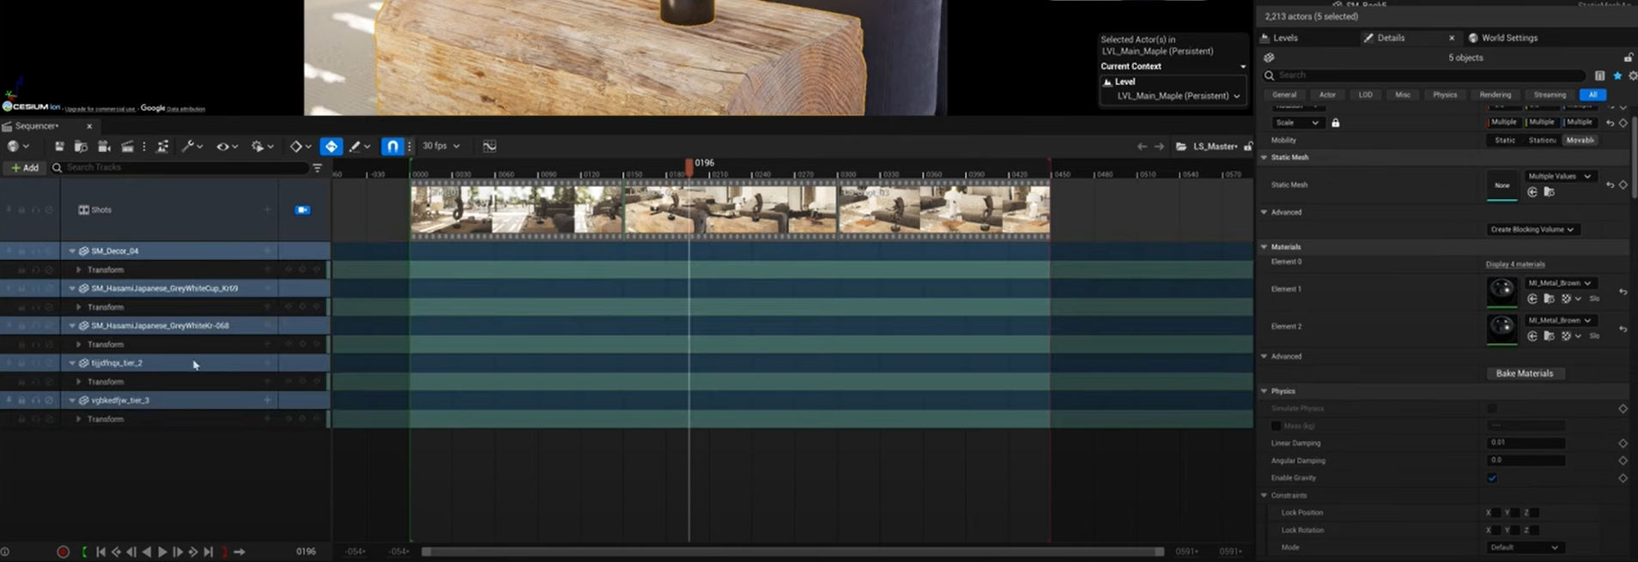Select the Rendering filter in Details
This screenshot has width=1638, height=562.
click(1495, 95)
